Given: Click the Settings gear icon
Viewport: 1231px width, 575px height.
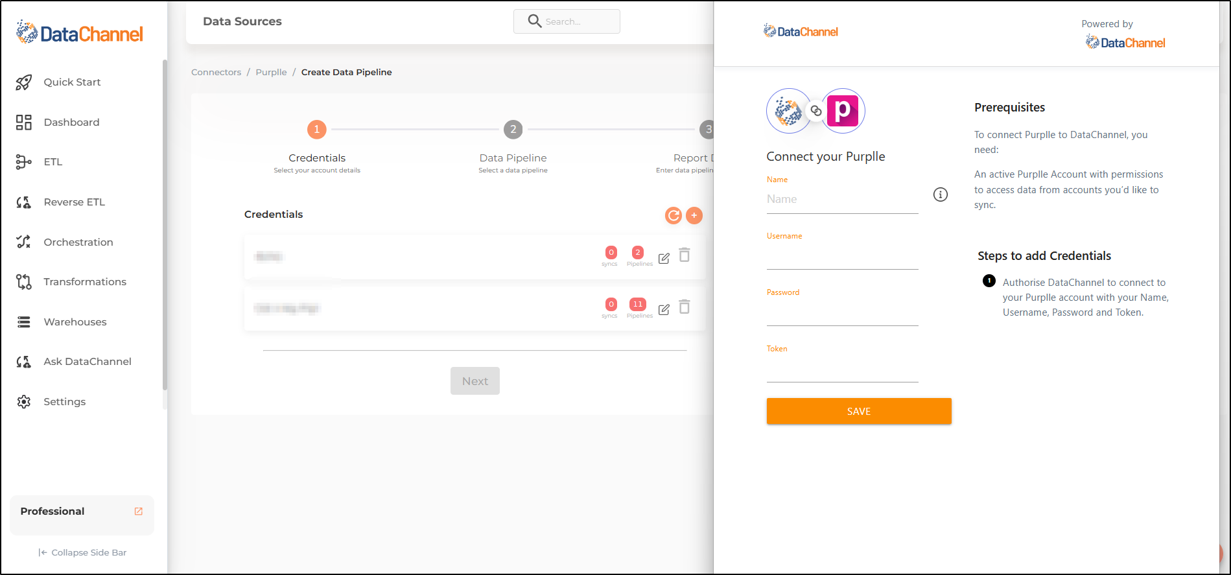Looking at the screenshot, I should (24, 402).
